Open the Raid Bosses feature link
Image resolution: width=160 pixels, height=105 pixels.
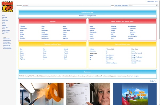pos(45,38)
